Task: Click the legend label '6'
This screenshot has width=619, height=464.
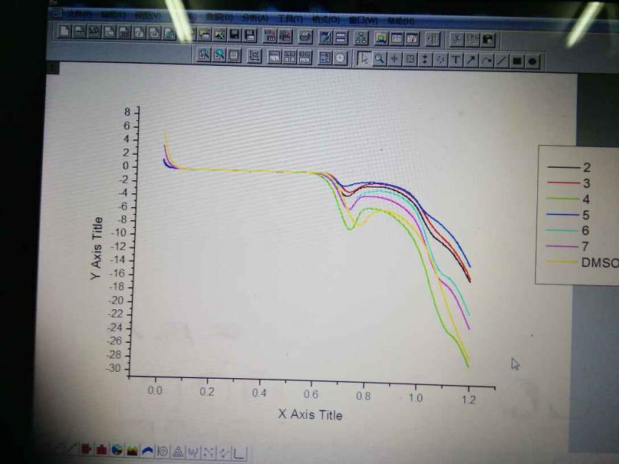Action: coord(585,230)
